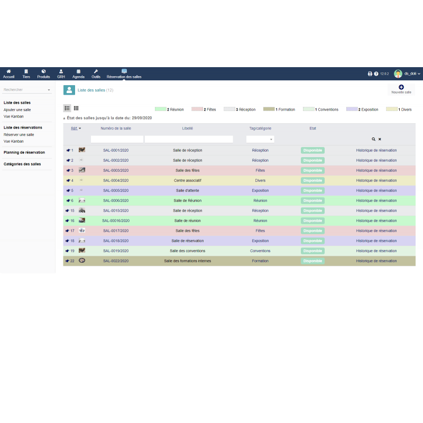Click the green Réunion color swatch
Screen dimensions: 423x423
click(160, 109)
